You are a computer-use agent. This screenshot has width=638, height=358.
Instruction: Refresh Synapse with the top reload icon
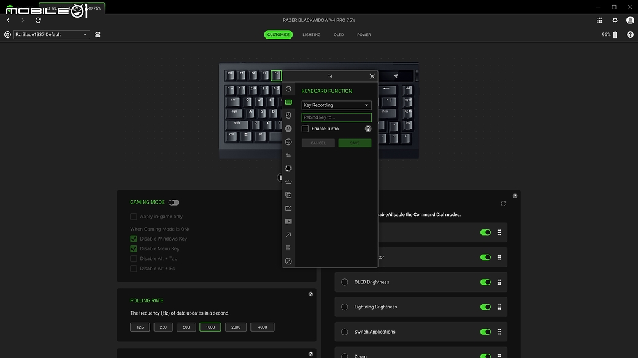[x=38, y=20]
